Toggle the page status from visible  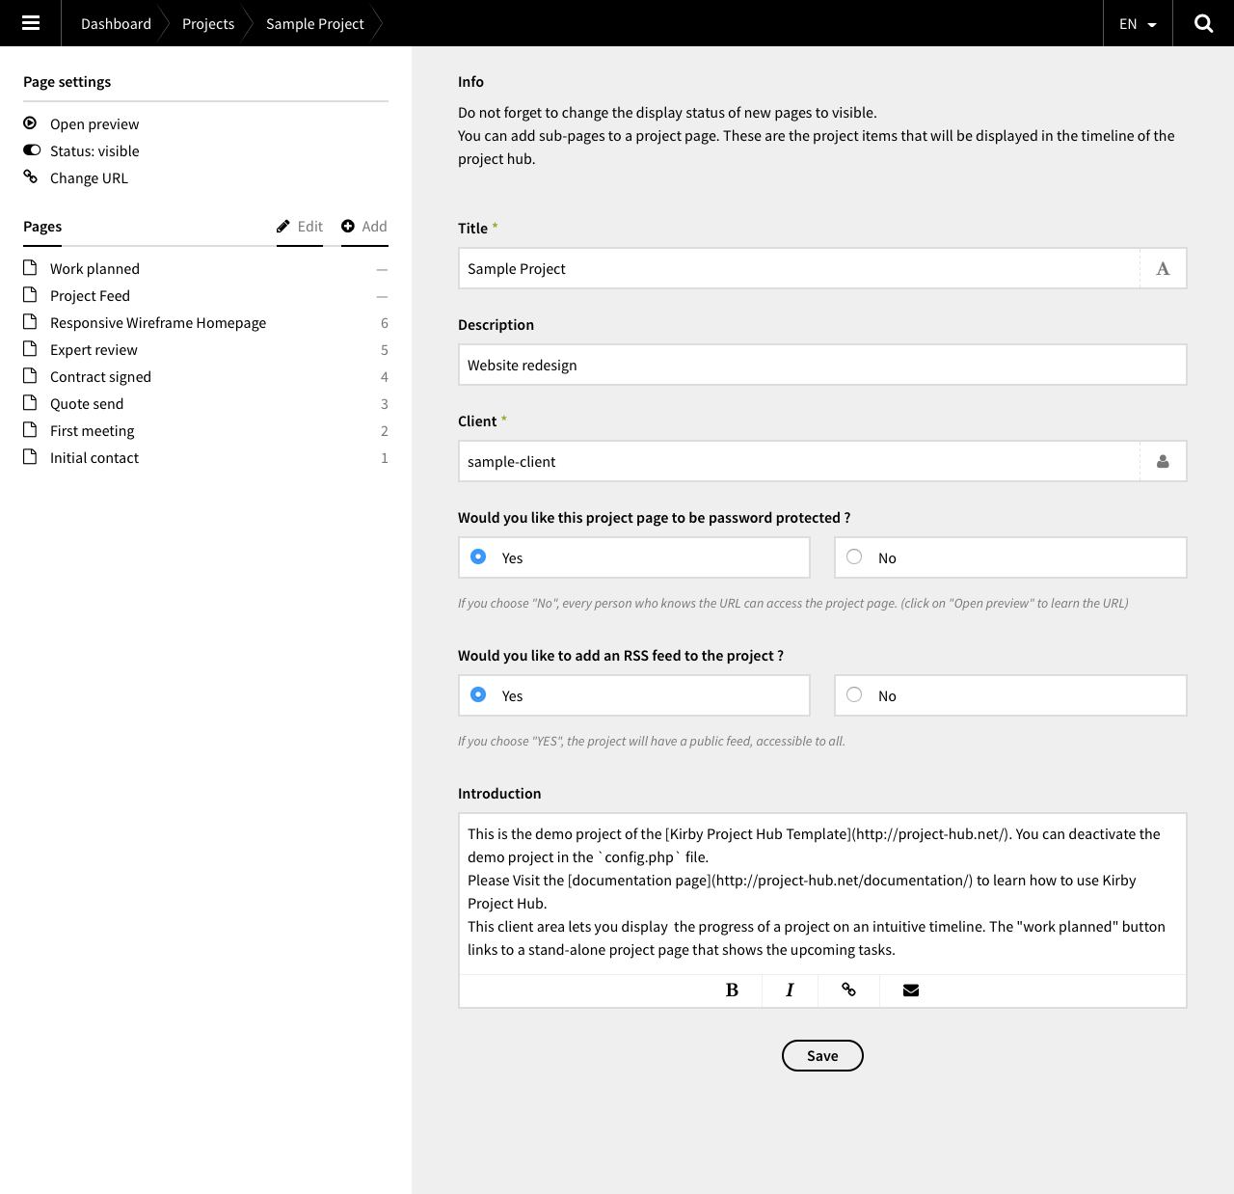click(x=32, y=149)
